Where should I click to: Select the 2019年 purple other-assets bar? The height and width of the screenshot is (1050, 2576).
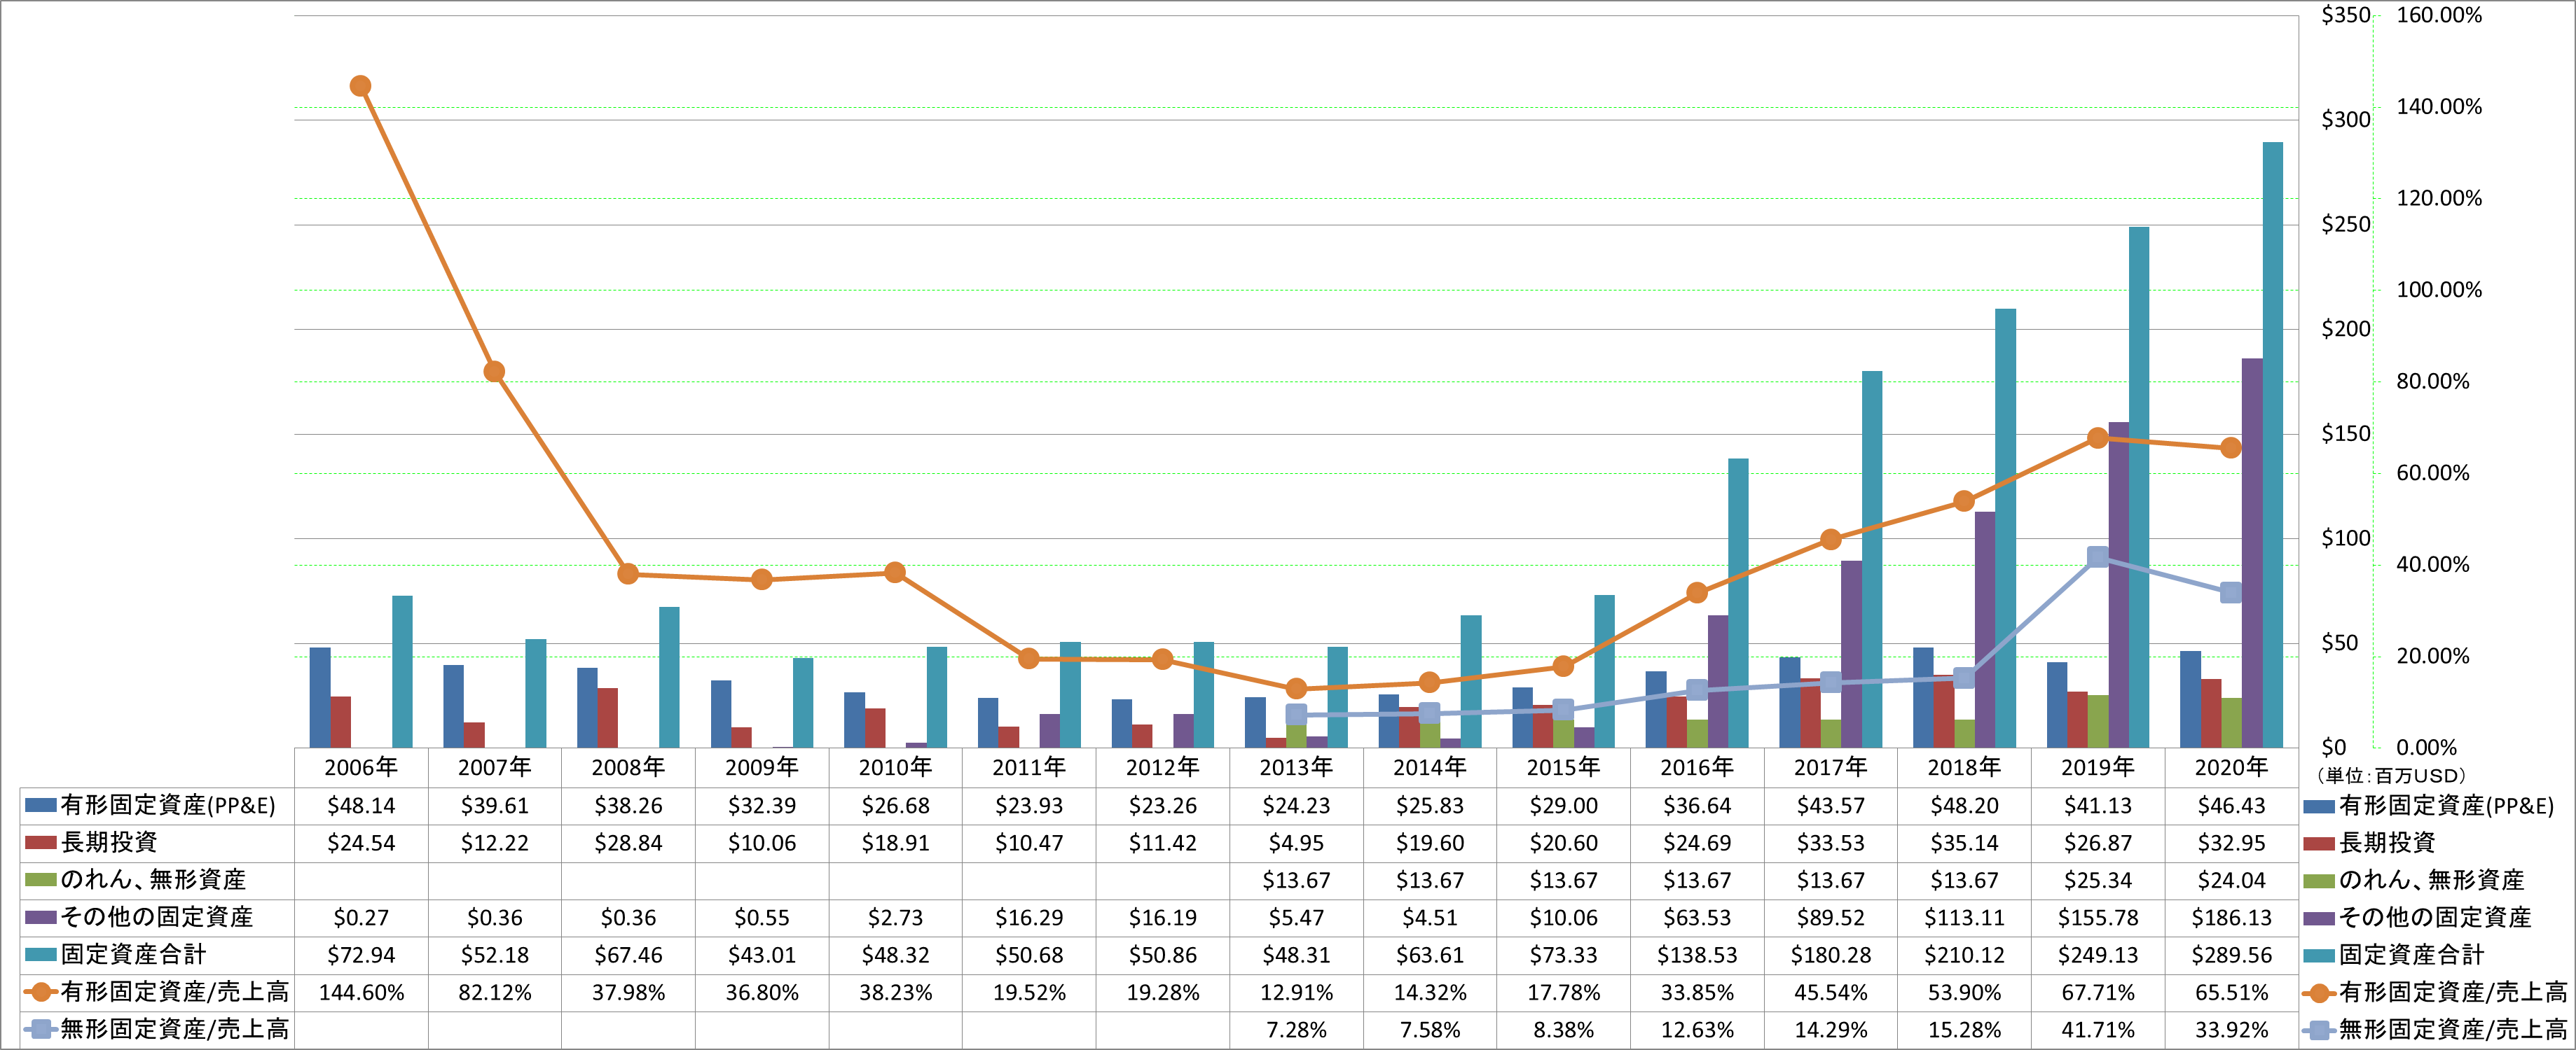(2118, 584)
